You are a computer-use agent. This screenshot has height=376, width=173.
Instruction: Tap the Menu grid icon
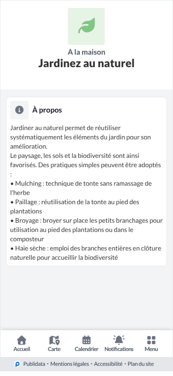point(151,340)
